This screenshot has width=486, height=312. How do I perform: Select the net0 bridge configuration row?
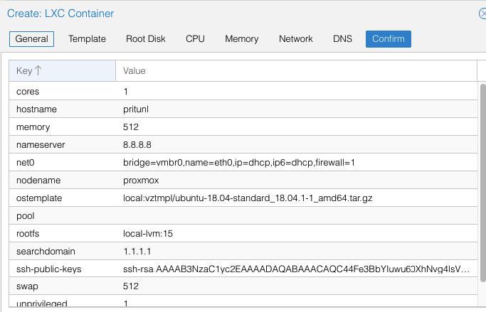point(243,163)
